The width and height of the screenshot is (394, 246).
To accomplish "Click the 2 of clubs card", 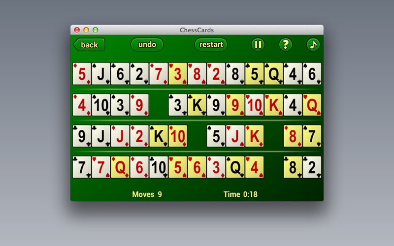I will 312,167.
